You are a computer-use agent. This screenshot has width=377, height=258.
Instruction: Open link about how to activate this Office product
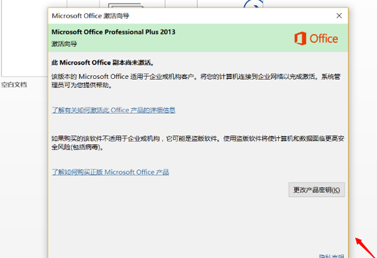pos(113,110)
